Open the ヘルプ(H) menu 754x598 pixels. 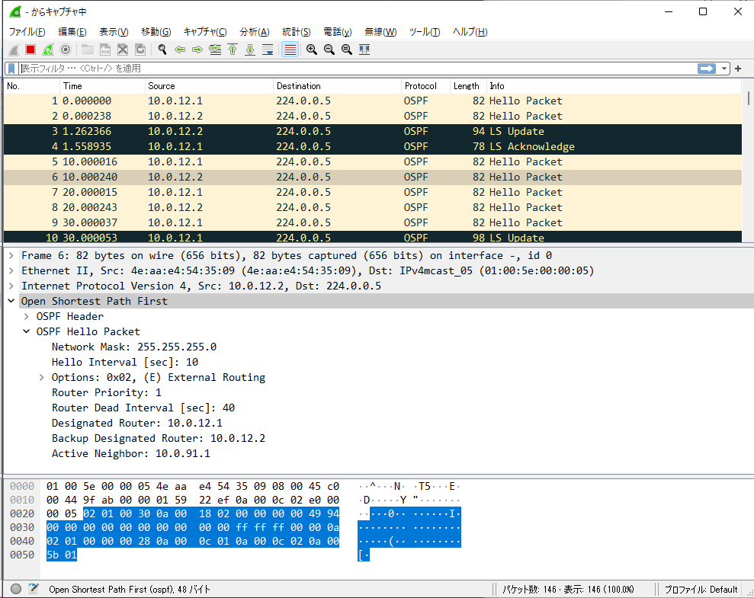coord(470,32)
